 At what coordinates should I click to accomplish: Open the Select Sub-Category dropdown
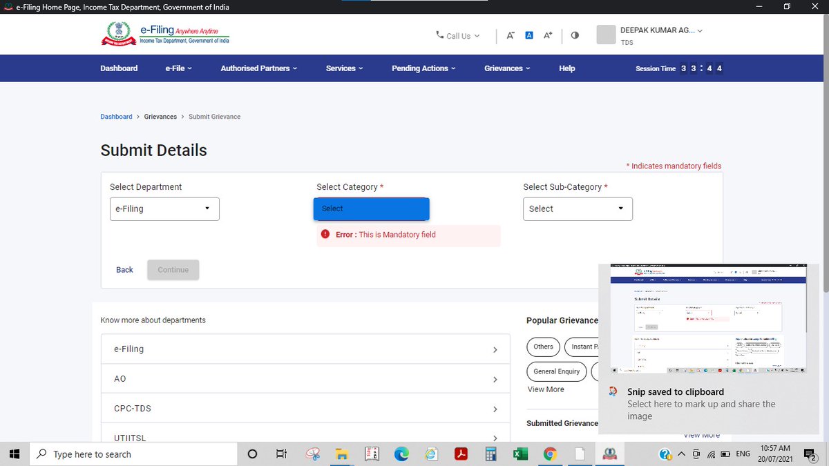pos(578,208)
